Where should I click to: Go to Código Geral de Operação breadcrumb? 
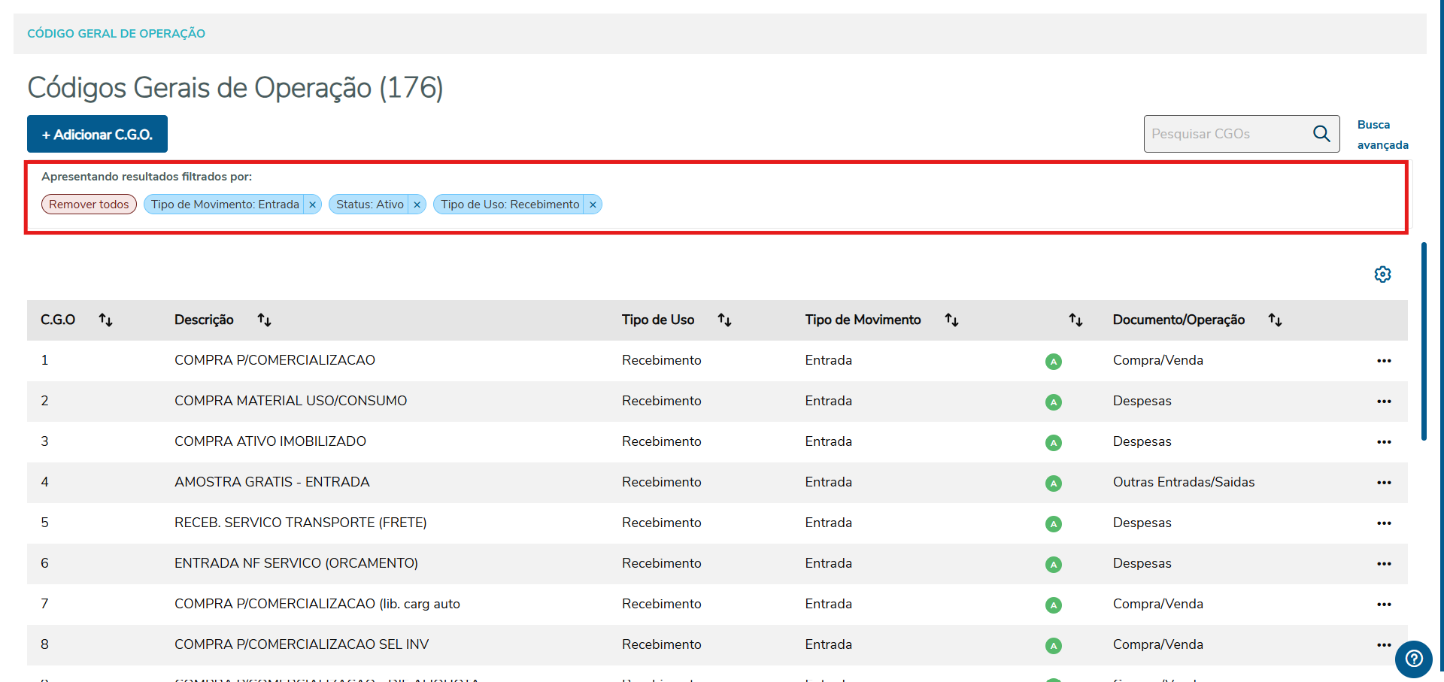click(x=116, y=34)
